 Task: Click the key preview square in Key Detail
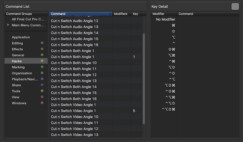click(235, 7)
